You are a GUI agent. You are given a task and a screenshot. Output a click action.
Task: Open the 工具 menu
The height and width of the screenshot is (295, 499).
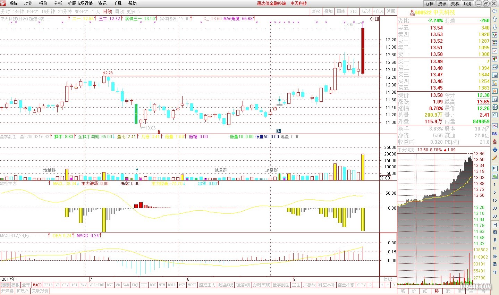coord(117,3)
